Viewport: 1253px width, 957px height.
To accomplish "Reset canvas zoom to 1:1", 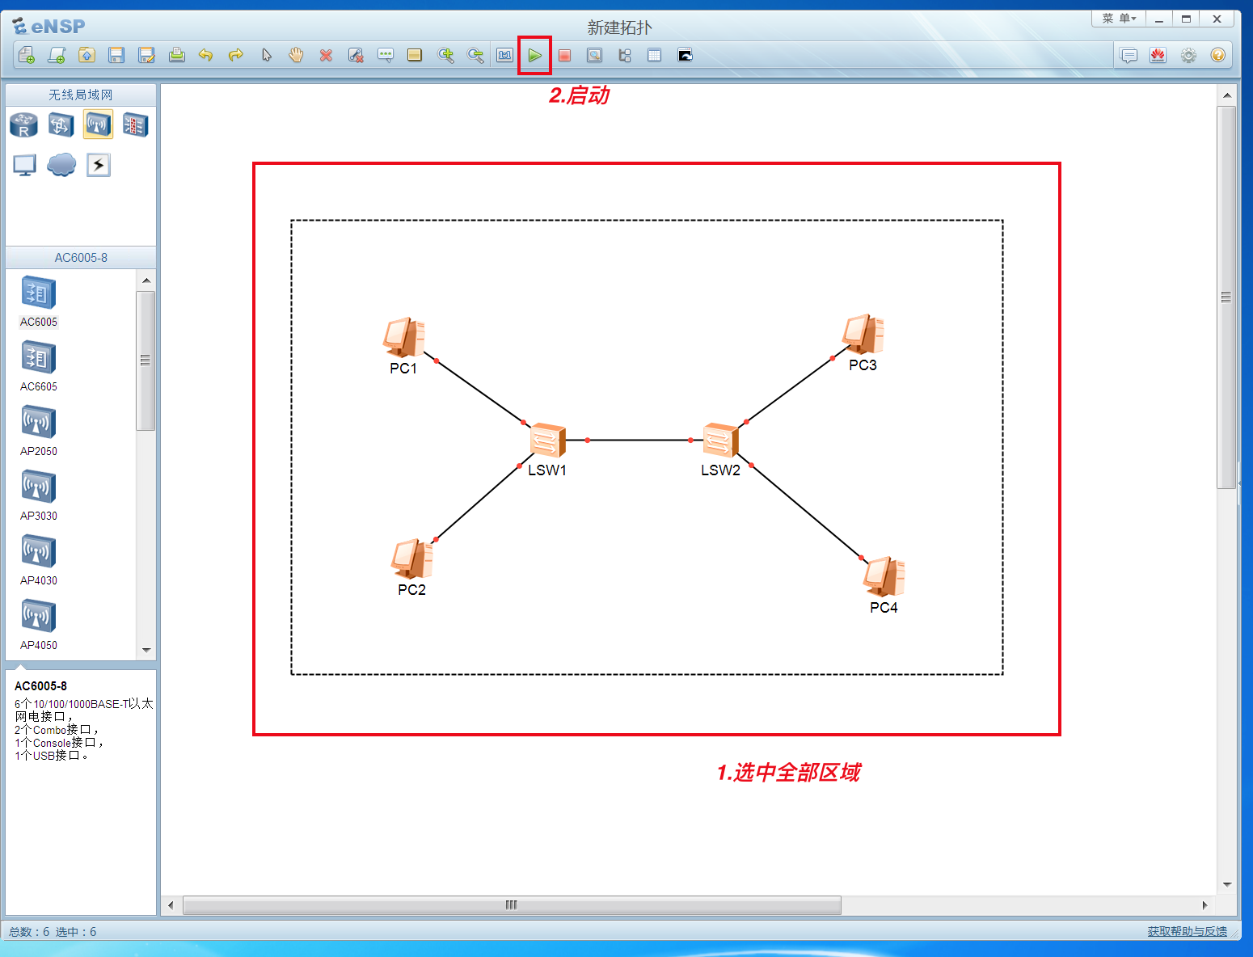I will pos(504,55).
